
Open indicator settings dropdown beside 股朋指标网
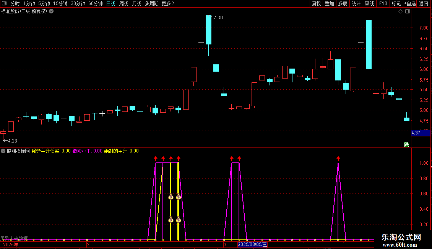click(3, 151)
